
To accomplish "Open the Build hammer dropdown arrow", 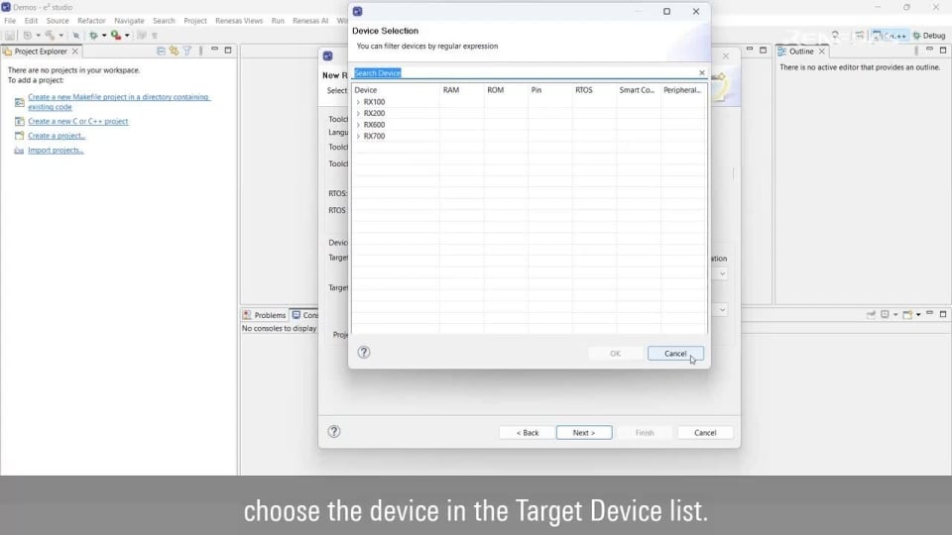I will 60,36.
